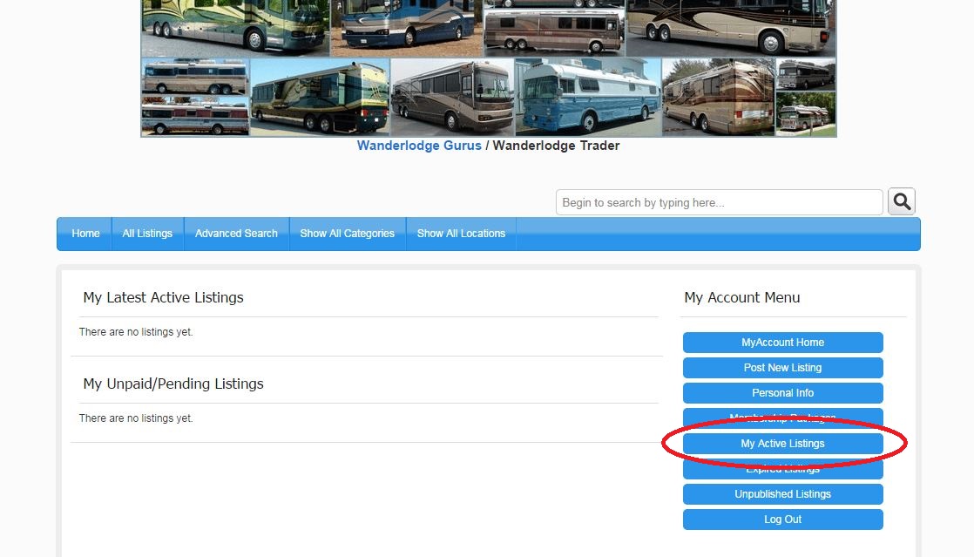The image size is (974, 557).
Task: Click the circled My Active Listings button
Action: [782, 444]
